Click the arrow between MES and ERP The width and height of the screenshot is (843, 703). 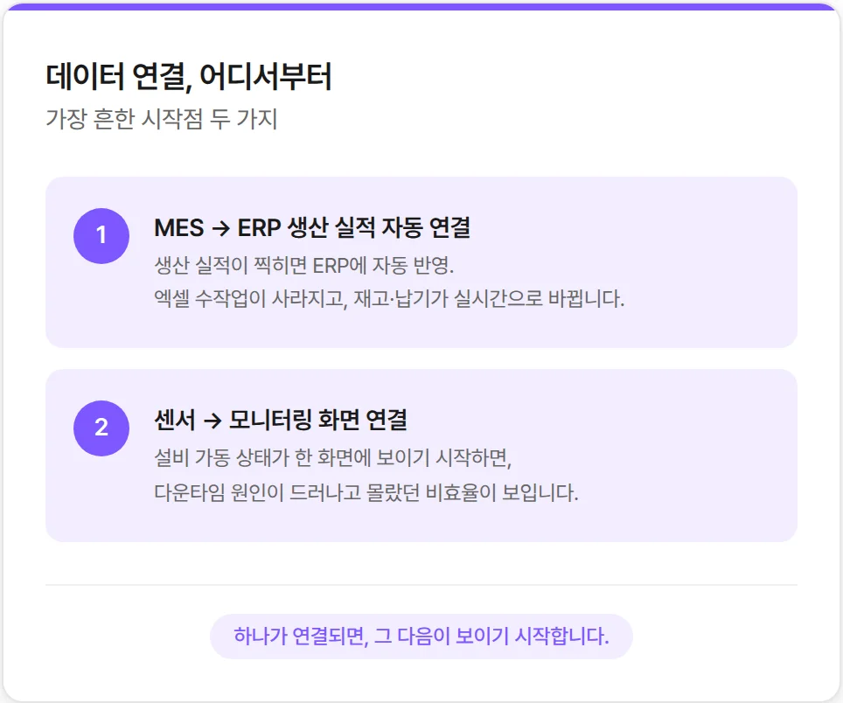pos(220,228)
